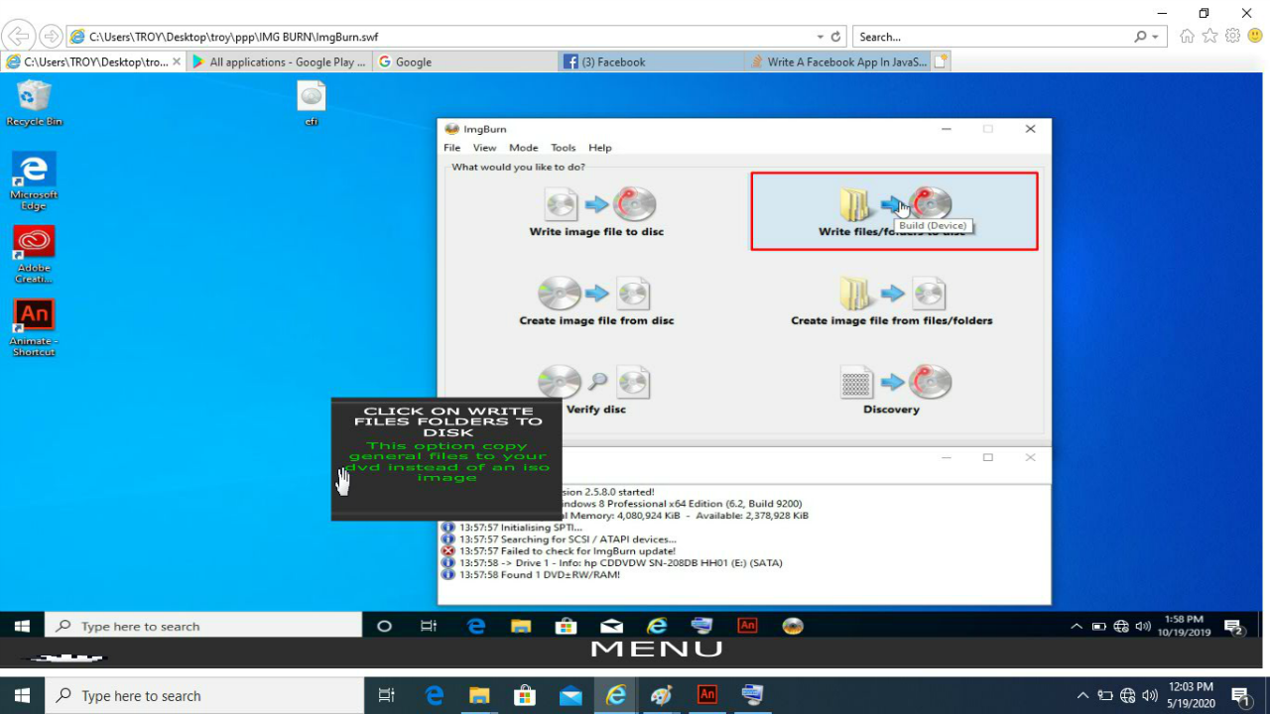Select the Microsoft Edge desktop shortcut
This screenshot has height=714, width=1270.
click(34, 181)
